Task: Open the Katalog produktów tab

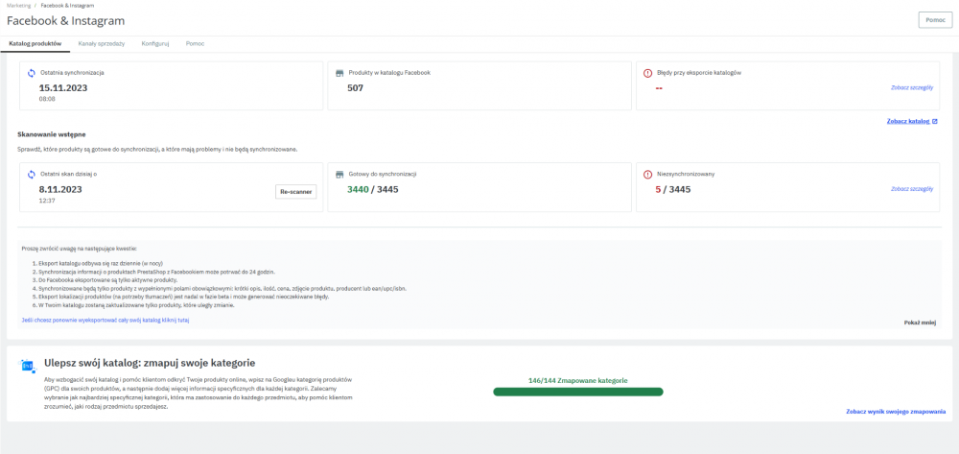Action: pos(35,44)
